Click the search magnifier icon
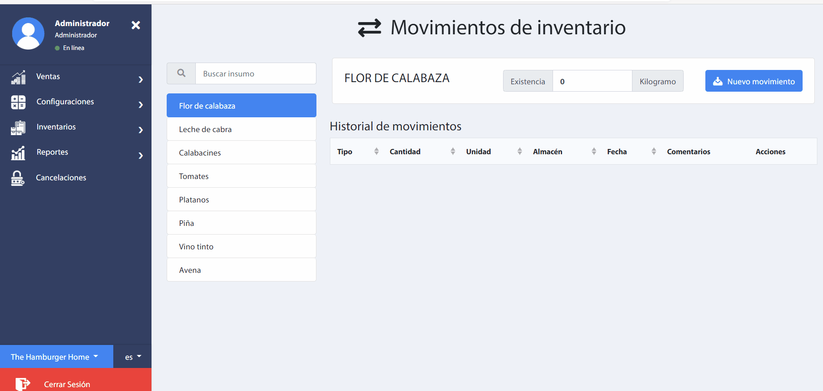The height and width of the screenshot is (391, 823). pyautogui.click(x=181, y=73)
